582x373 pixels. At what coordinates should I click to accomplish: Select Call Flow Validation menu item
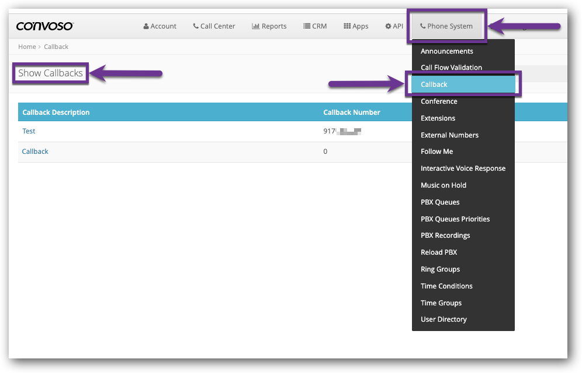click(x=451, y=68)
